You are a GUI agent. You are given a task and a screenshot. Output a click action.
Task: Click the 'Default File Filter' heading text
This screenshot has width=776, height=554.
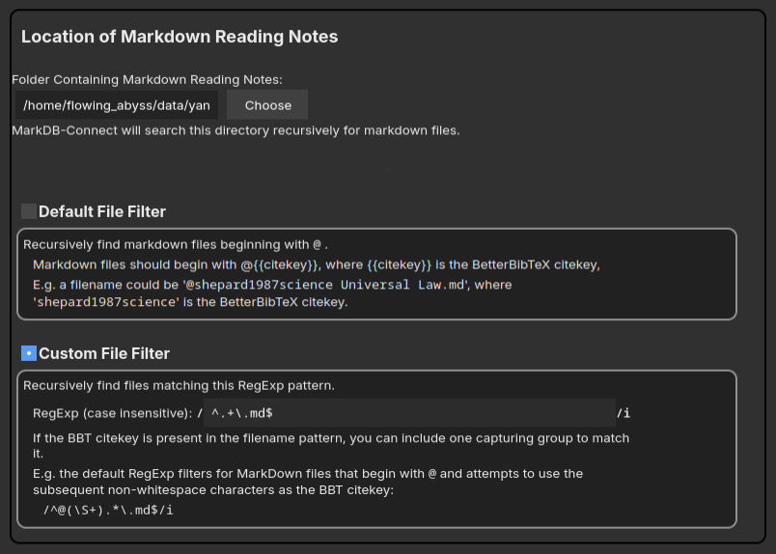point(102,212)
